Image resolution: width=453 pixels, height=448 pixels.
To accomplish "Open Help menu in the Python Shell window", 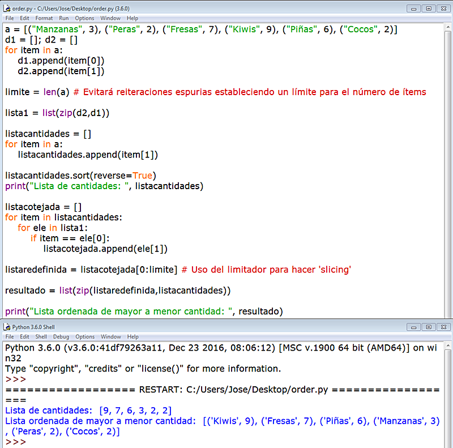I will point(133,337).
